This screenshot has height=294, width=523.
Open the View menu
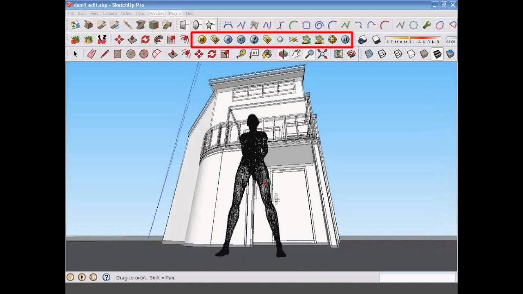(94, 13)
